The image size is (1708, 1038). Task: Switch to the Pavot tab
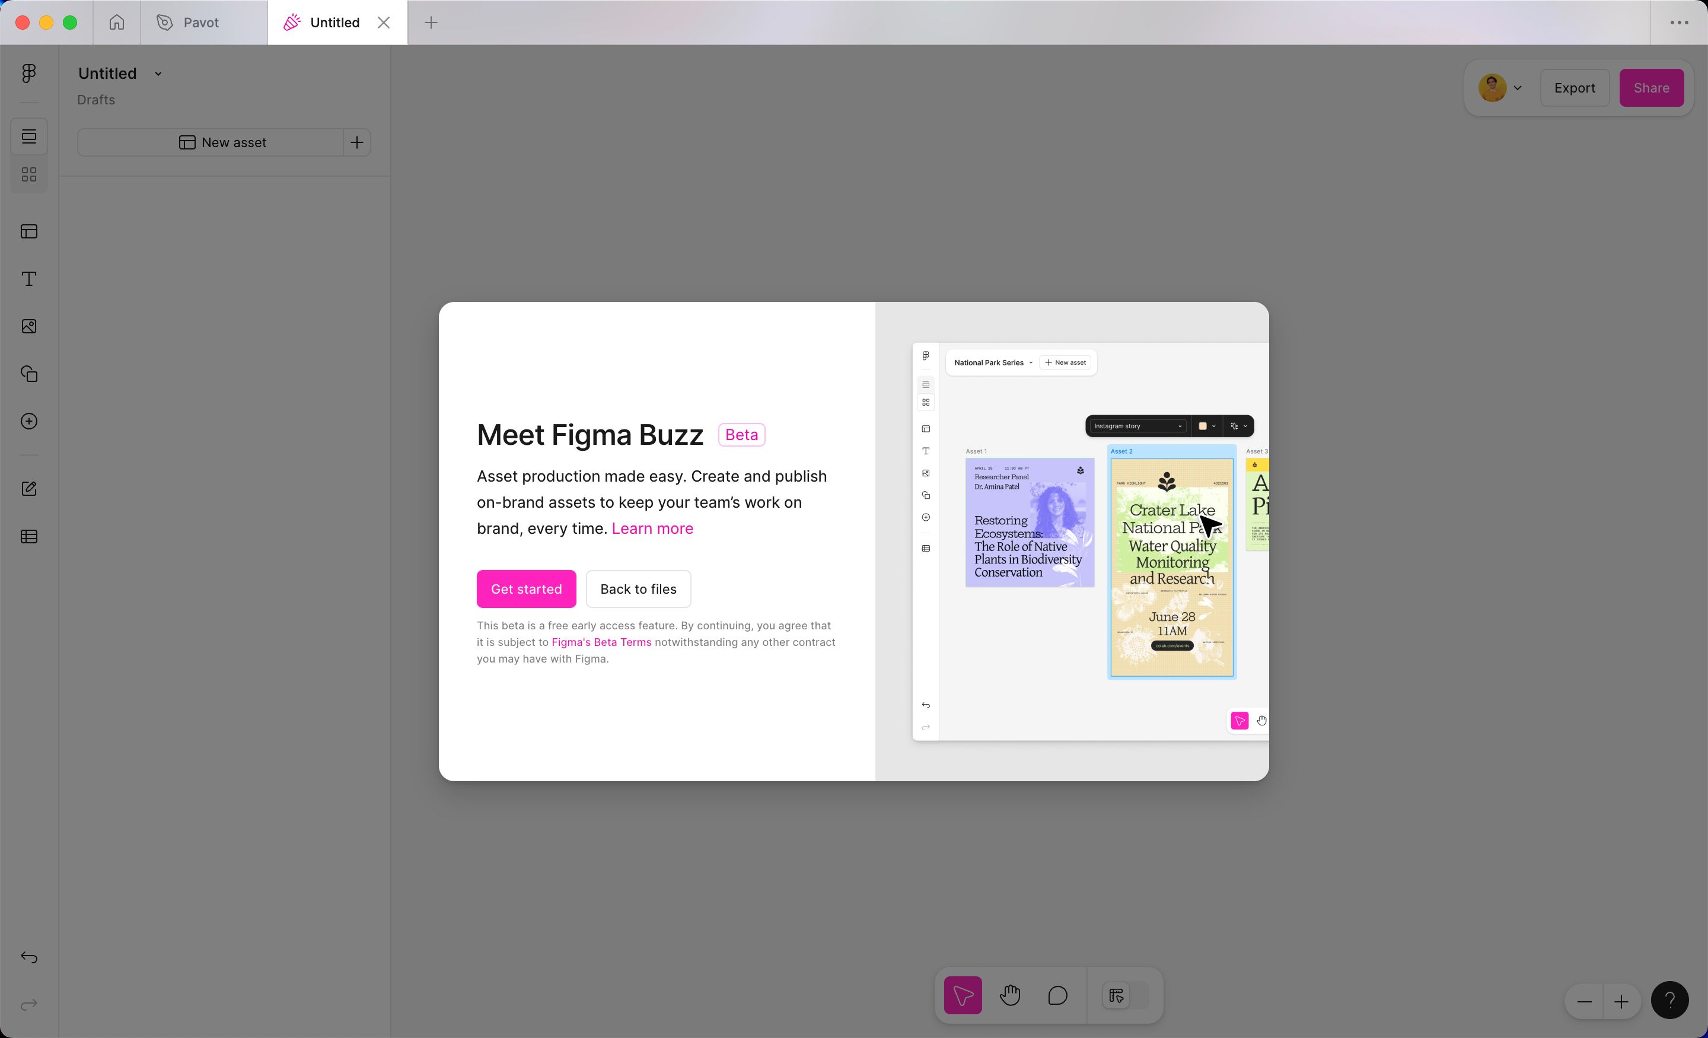[x=201, y=23]
